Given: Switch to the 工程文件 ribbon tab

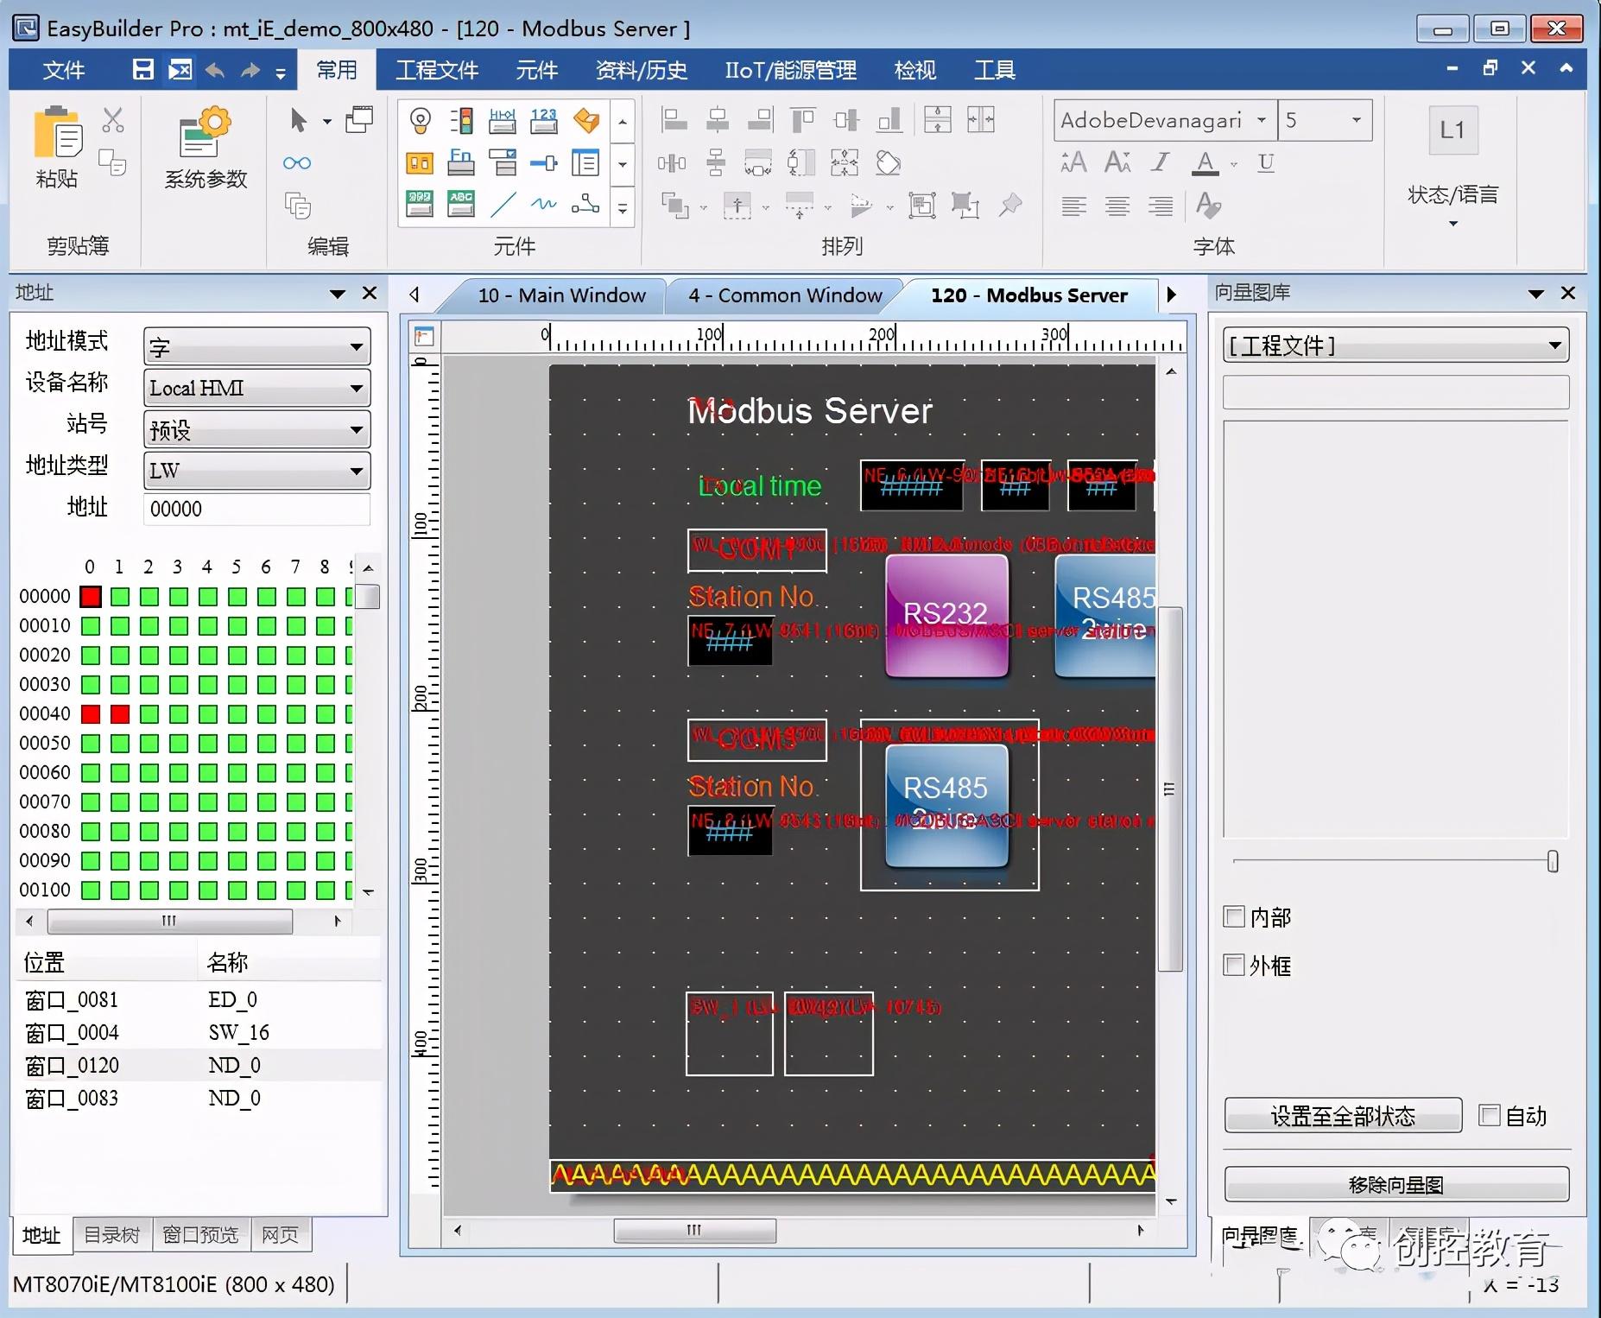Looking at the screenshot, I should pyautogui.click(x=437, y=70).
